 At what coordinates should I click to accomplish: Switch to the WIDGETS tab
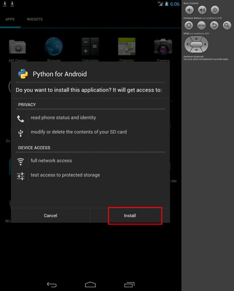[x=35, y=19]
